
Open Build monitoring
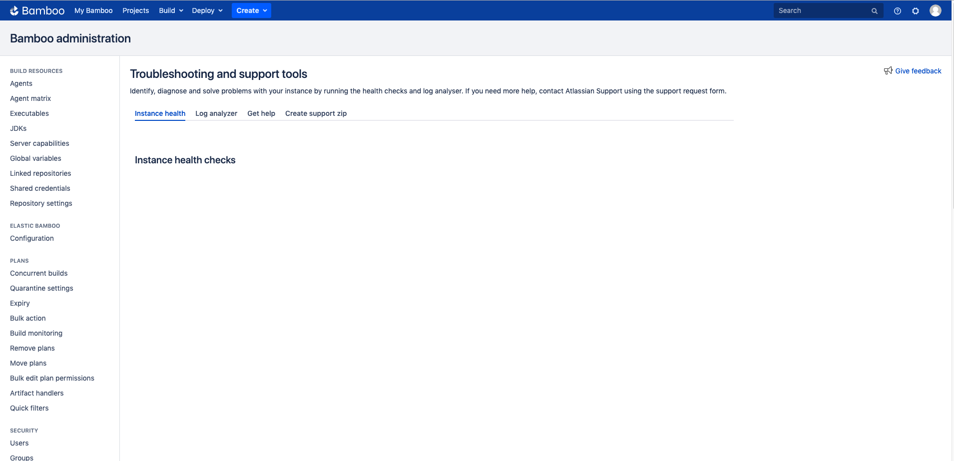click(36, 333)
